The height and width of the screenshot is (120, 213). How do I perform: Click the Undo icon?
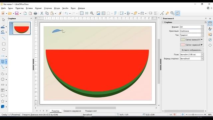click(66, 13)
